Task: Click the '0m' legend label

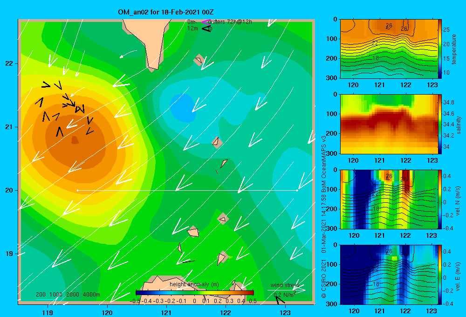Action: (x=192, y=22)
